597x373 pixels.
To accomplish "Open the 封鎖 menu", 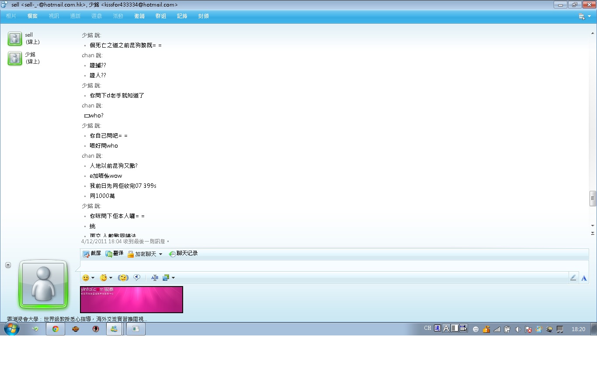I will (203, 16).
